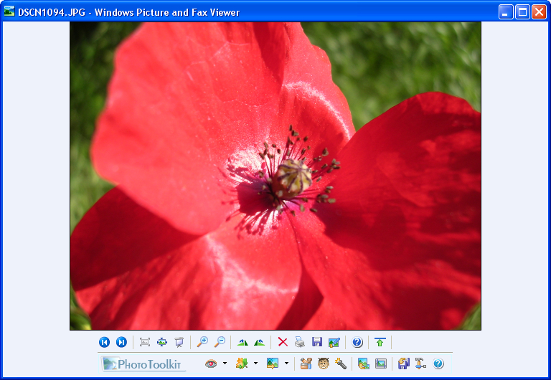Open the viewer Help button
Screen dimensions: 551x380
click(357, 343)
